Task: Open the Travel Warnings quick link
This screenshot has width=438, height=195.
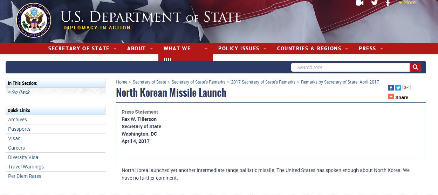Action: tap(26, 167)
